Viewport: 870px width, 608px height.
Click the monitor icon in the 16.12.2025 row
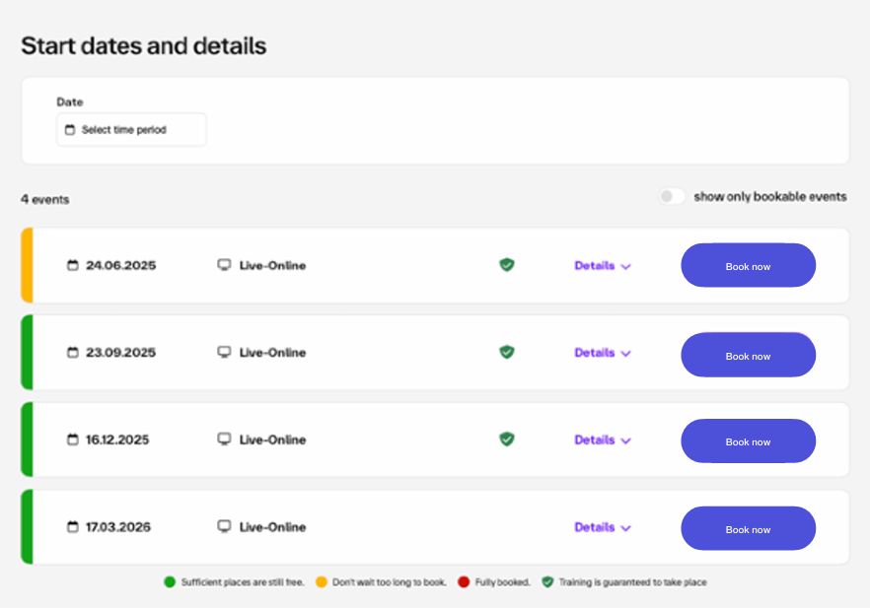(224, 439)
